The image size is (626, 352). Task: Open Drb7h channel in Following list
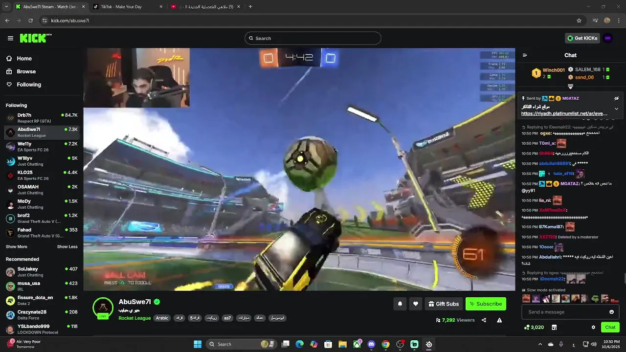(x=42, y=118)
